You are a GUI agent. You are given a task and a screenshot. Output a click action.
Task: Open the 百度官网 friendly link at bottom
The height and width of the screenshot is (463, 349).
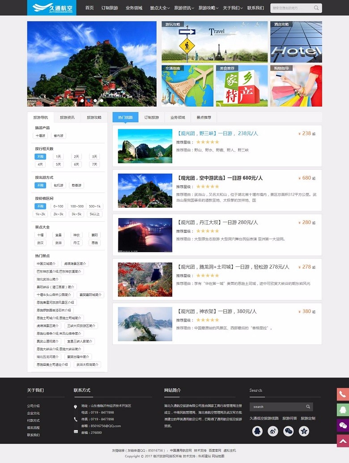215,450
